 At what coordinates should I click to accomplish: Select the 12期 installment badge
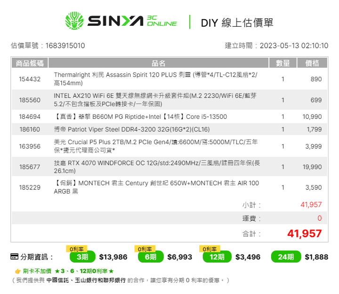point(217,257)
